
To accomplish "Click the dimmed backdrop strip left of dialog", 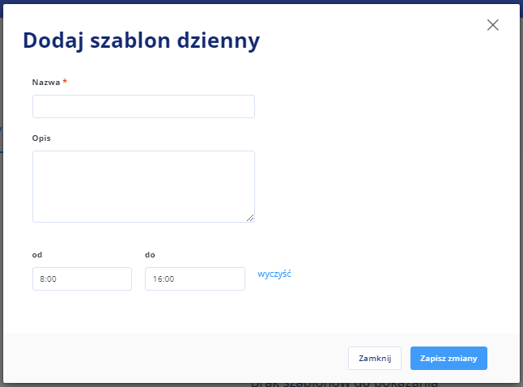I will (x=2, y=200).
